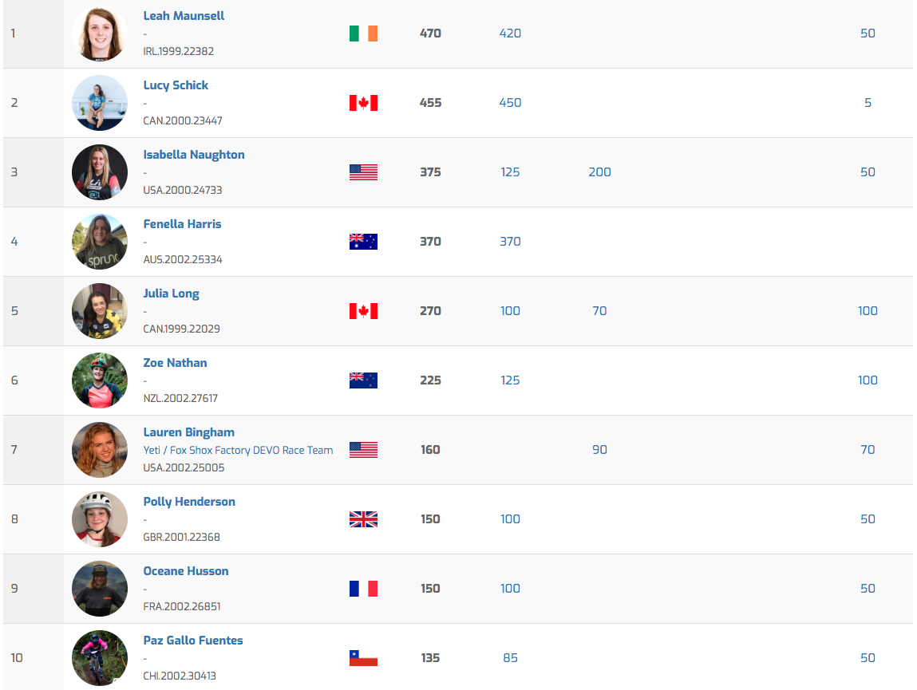Screen dimensions: 917x690
Task: Click Fenella Harris's 370 points result
Action: pyautogui.click(x=510, y=242)
